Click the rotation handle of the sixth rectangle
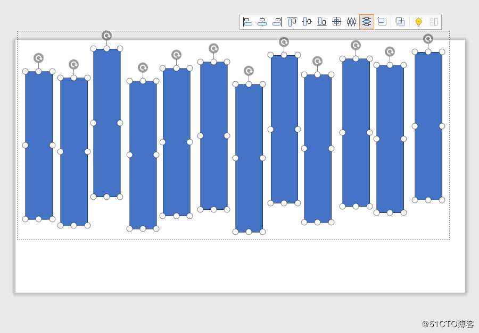 pos(213,48)
